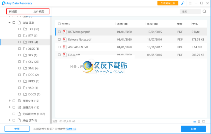Click the 其他 file icon
The height and width of the screenshot is (134, 211).
pyautogui.click(x=19, y=120)
